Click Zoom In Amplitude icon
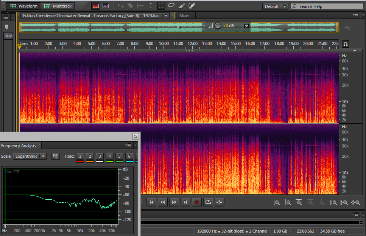Screen dimensions: 366x236 (x=277, y=202)
